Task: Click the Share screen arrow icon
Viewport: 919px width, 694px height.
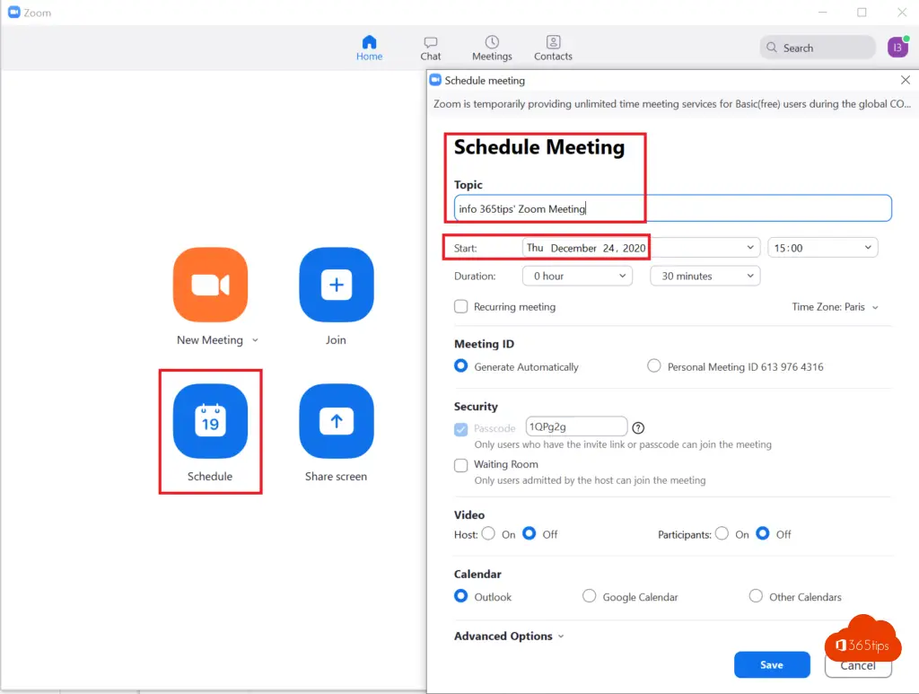Action: tap(336, 421)
